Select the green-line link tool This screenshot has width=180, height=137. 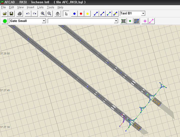(109, 14)
